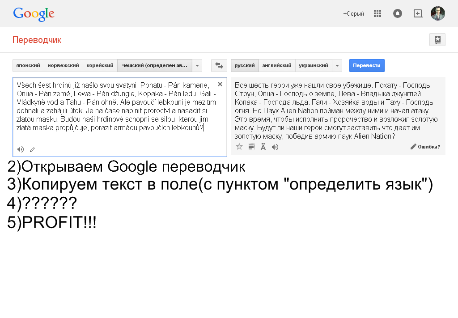Clear the source text with X
The width and height of the screenshot is (458, 318).
coord(220,85)
